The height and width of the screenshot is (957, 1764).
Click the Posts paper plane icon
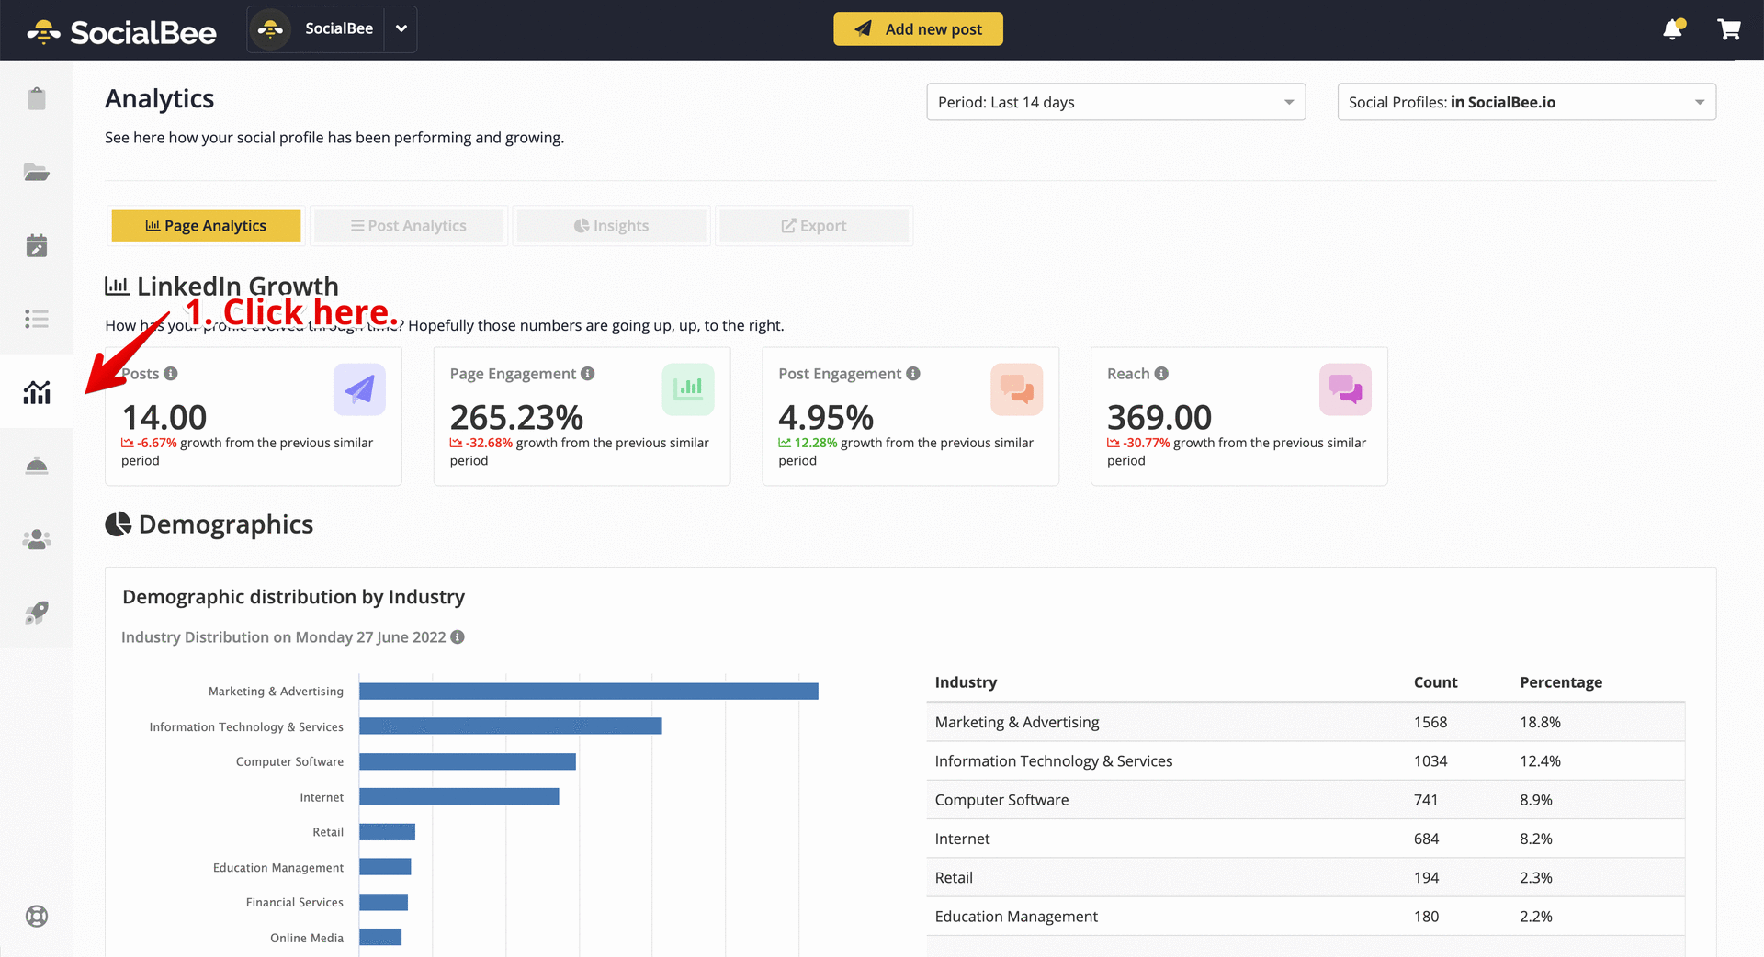pos(359,389)
